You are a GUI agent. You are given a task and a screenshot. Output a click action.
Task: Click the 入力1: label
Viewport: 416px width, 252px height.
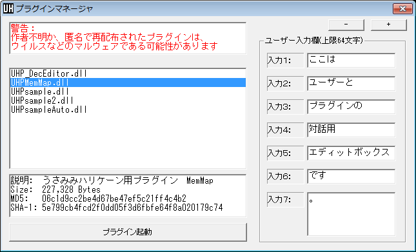coord(285,61)
